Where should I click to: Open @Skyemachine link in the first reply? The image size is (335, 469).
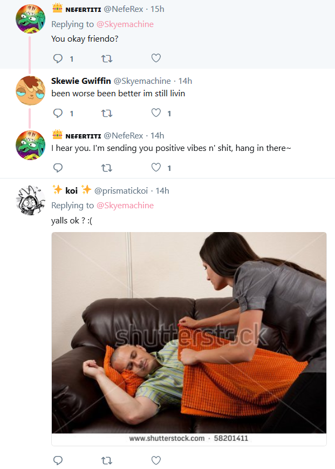pyautogui.click(x=125, y=24)
